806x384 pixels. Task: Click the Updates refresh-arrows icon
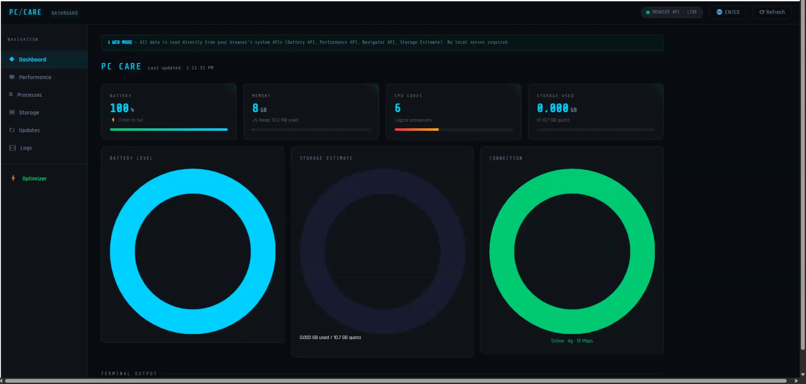coord(12,130)
